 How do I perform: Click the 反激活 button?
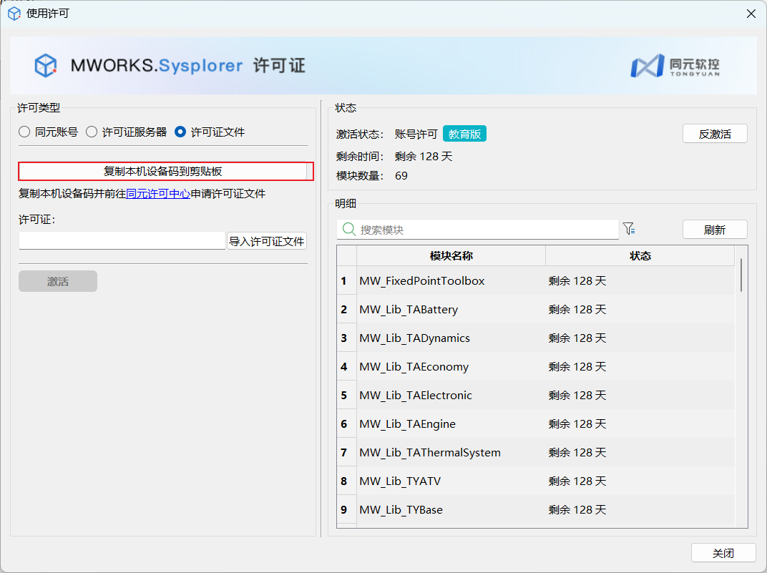[x=715, y=134]
